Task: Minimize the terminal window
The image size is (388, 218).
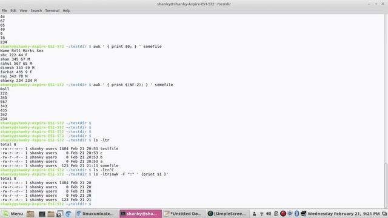Action: coord(369,4)
